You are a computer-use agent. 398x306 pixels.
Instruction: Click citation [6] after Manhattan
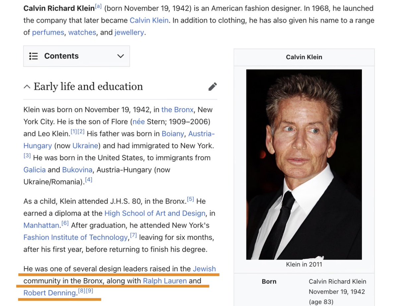[x=65, y=223]
